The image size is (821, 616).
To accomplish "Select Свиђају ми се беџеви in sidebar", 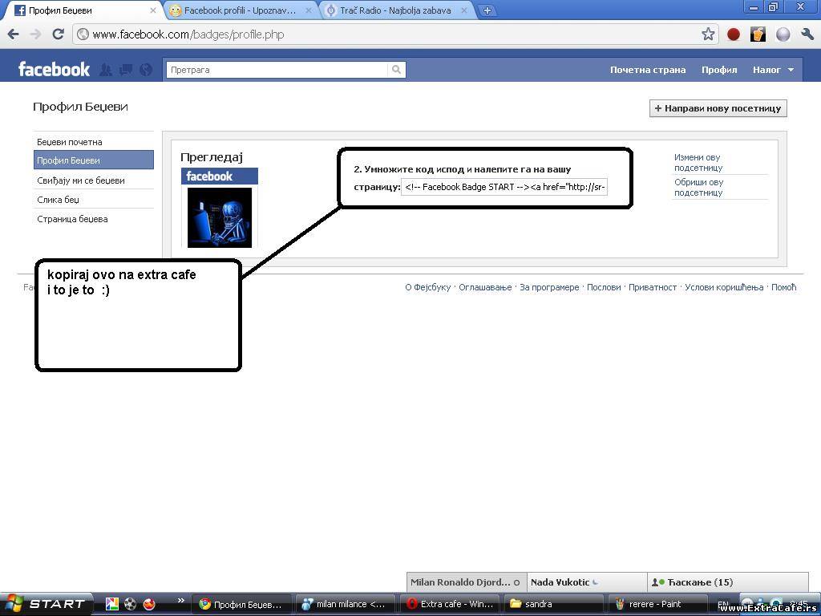I will pos(94,180).
